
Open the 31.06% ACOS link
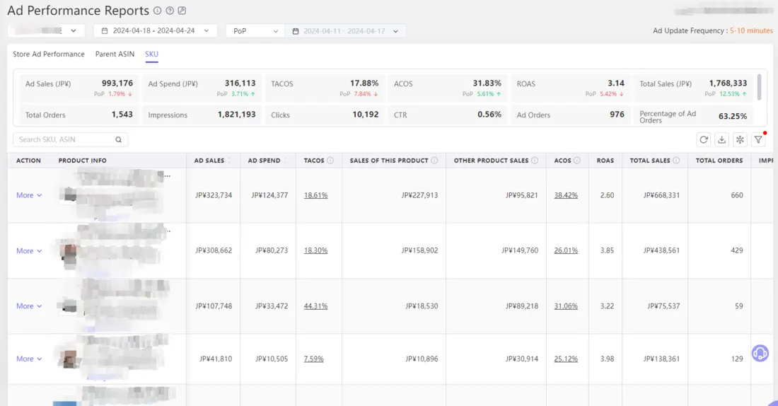[566, 306]
